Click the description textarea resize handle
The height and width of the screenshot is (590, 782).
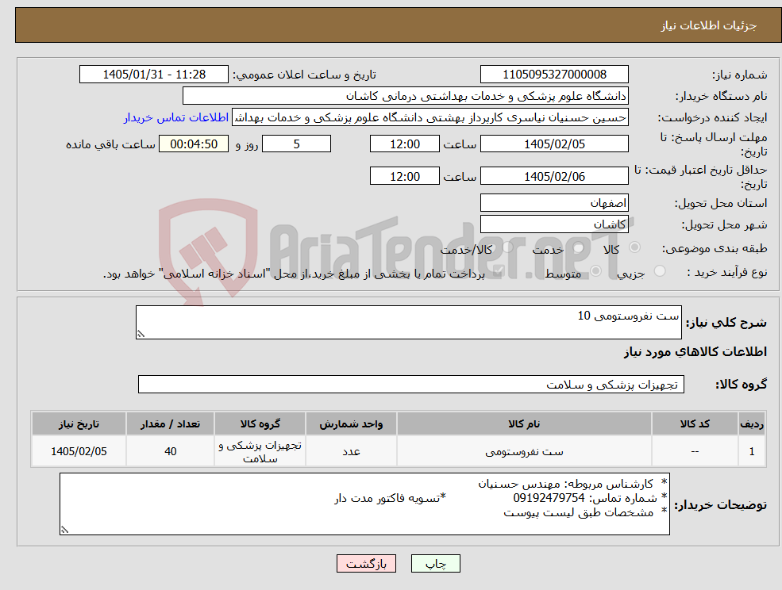coord(141,335)
